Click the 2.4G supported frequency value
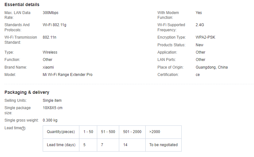Image resolution: width=254 pixels, height=157 pixels. tap(200, 25)
